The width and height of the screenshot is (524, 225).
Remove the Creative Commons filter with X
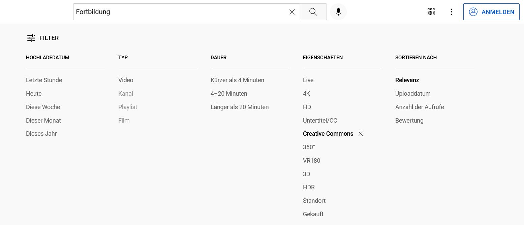click(361, 134)
